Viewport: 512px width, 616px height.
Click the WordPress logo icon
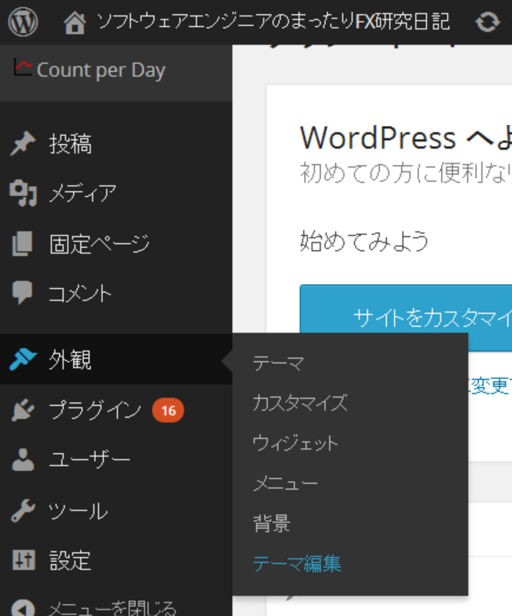(x=23, y=22)
